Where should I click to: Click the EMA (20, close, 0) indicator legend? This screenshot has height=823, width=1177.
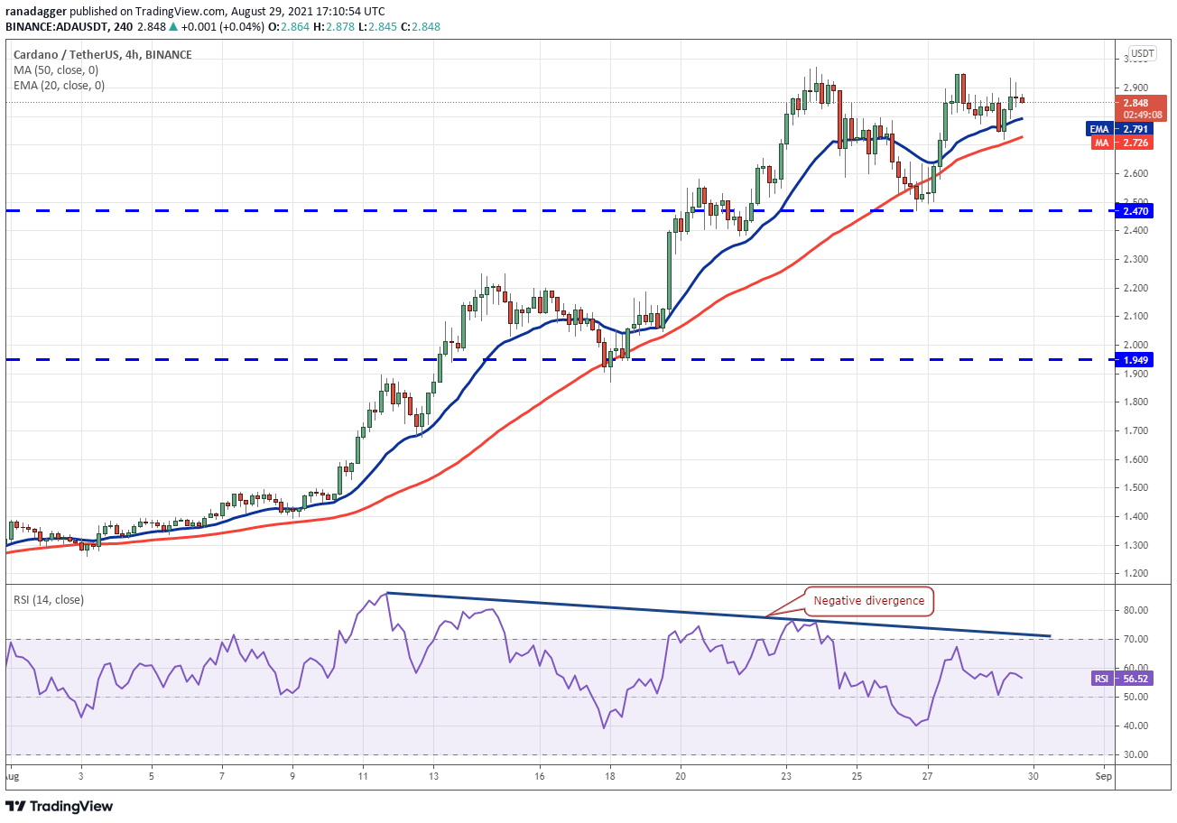[59, 86]
